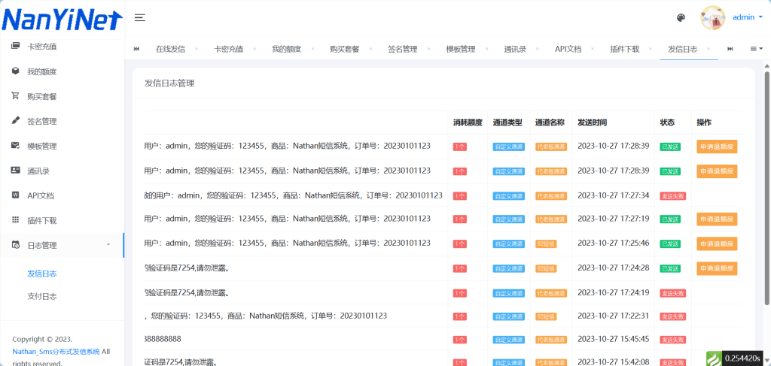Screen dimensions: 771x366
Task: Switch to the API文档 tab
Action: coord(568,49)
